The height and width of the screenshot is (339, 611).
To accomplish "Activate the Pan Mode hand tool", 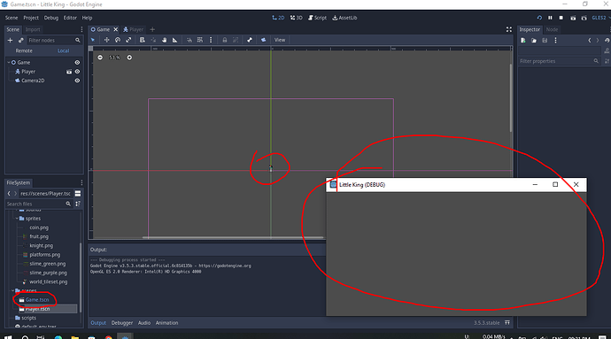I will (x=164, y=40).
